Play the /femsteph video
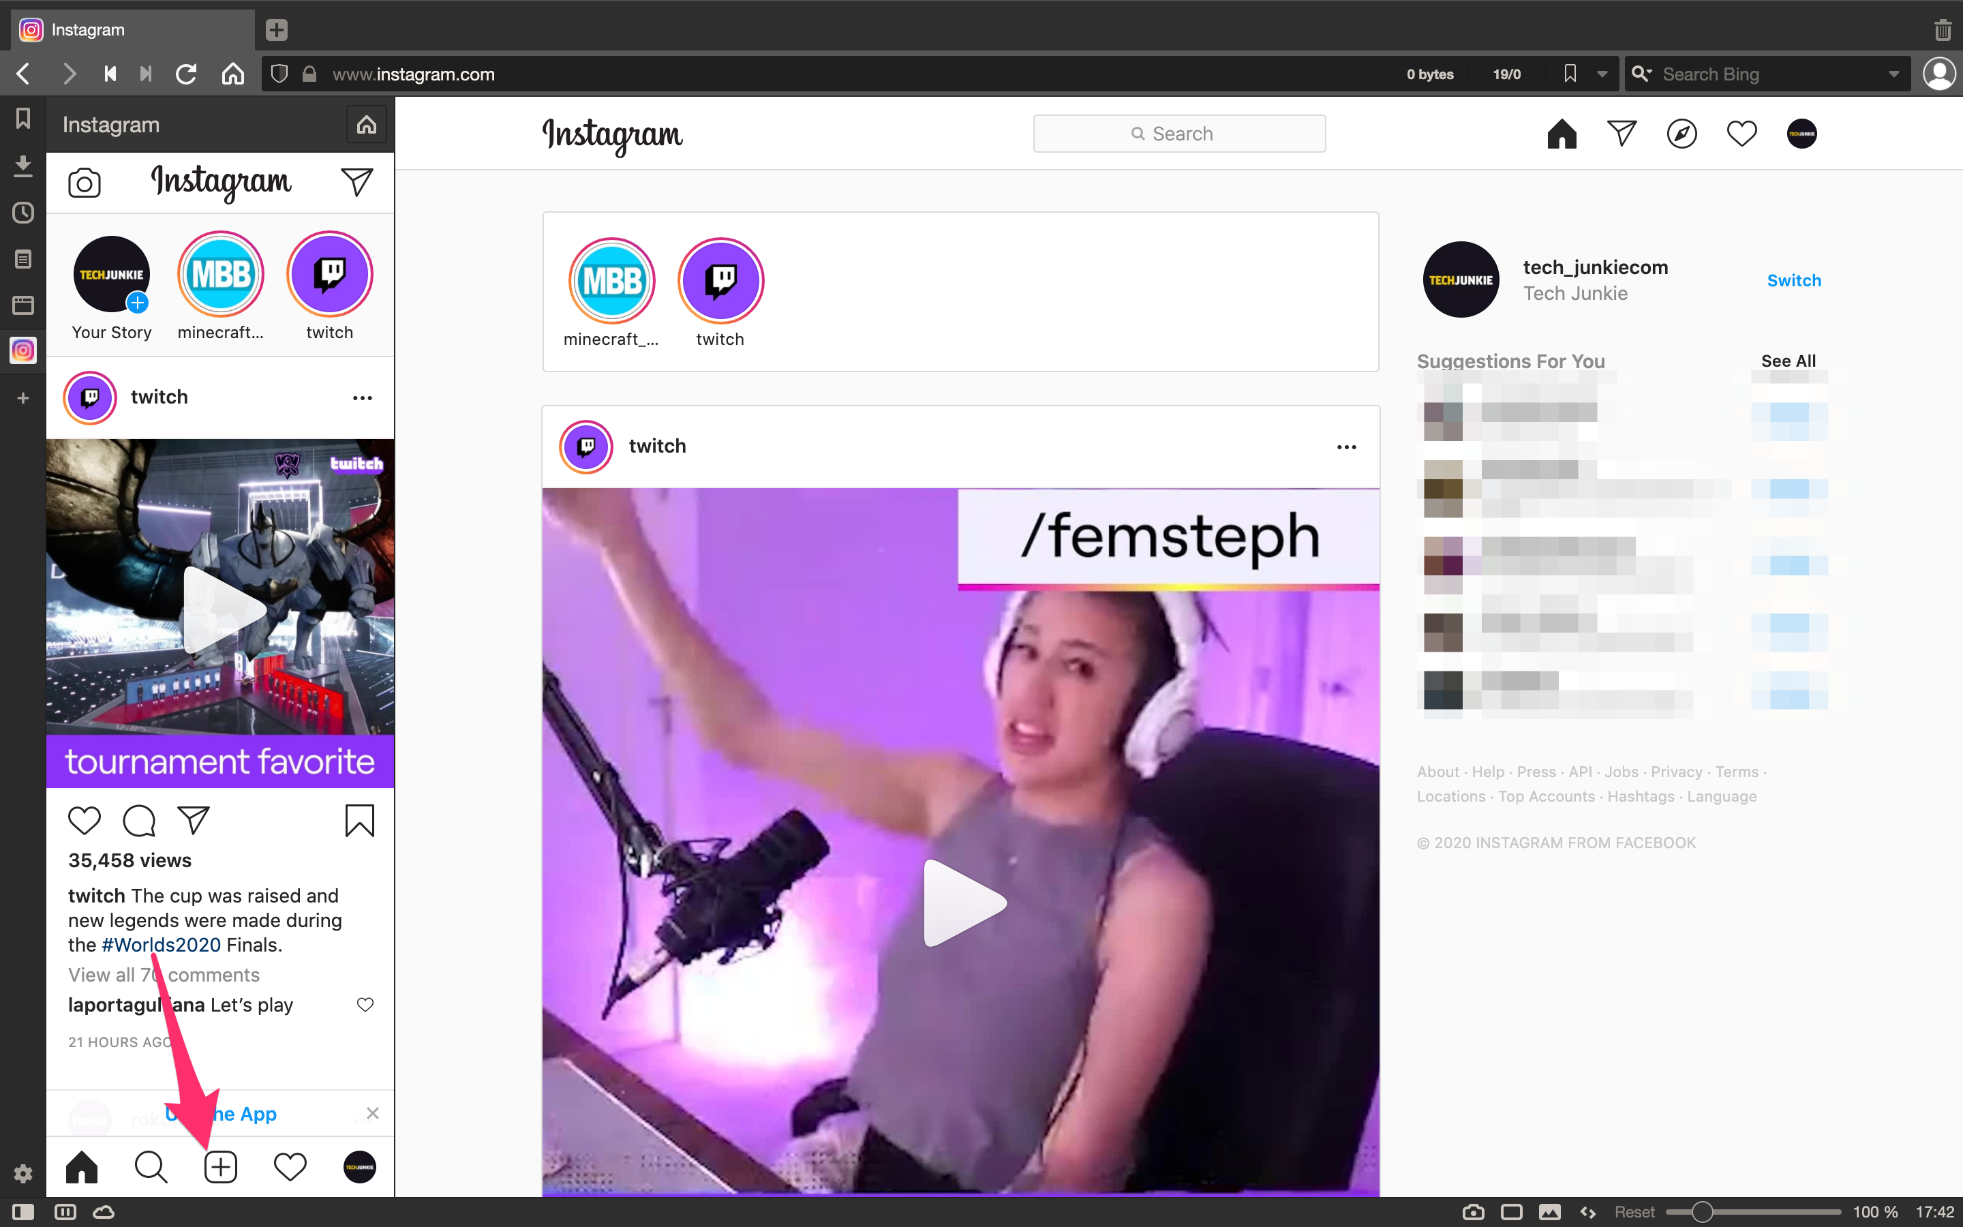 click(964, 903)
